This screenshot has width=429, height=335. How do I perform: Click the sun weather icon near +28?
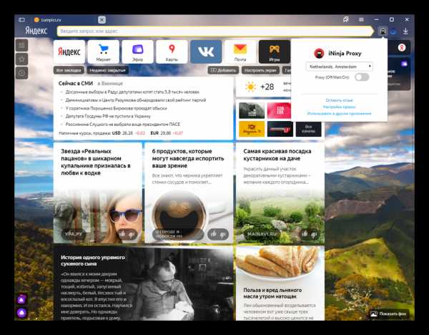point(250,87)
